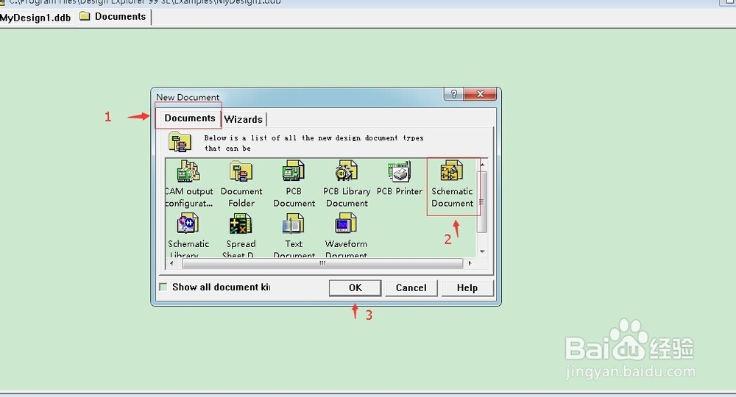Image resolution: width=736 pixels, height=397 pixels.
Task: Pick the PCB Library Document icon
Action: (347, 171)
